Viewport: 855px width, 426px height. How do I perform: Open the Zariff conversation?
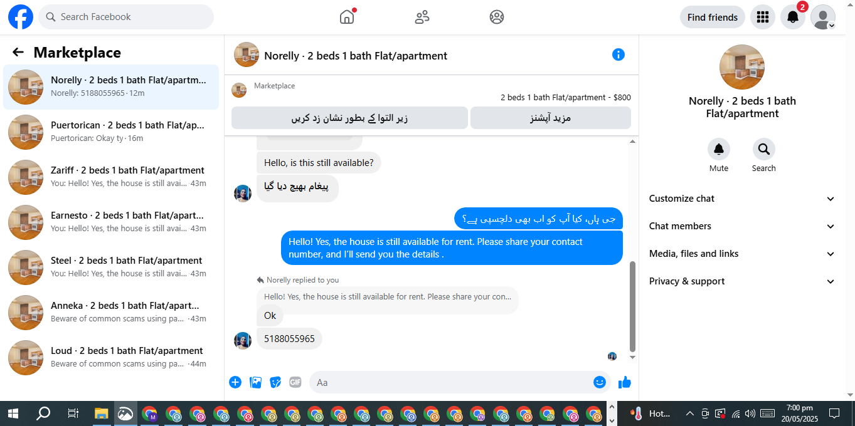pos(111,177)
